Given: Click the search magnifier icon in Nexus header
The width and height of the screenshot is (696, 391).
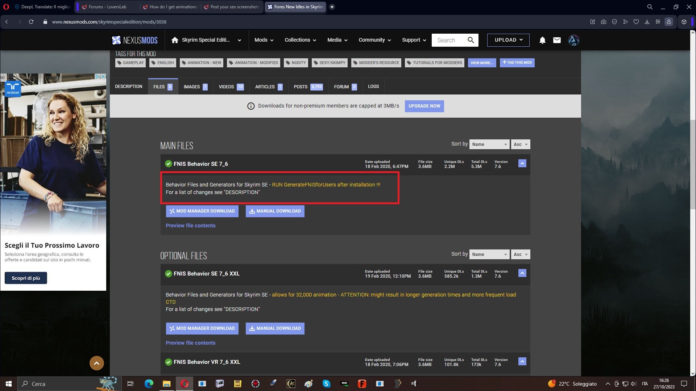Looking at the screenshot, I should point(471,40).
